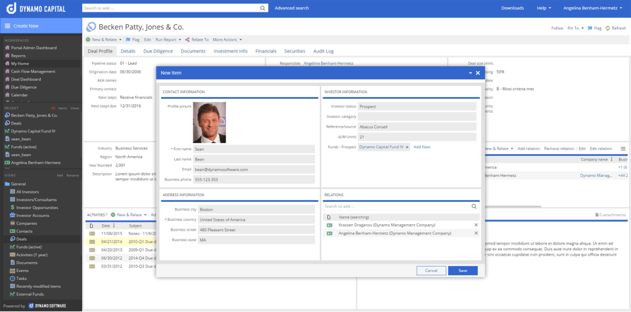Select Deals view in Views list
Image resolution: width=631 pixels, height=312 pixels.
tap(21, 239)
